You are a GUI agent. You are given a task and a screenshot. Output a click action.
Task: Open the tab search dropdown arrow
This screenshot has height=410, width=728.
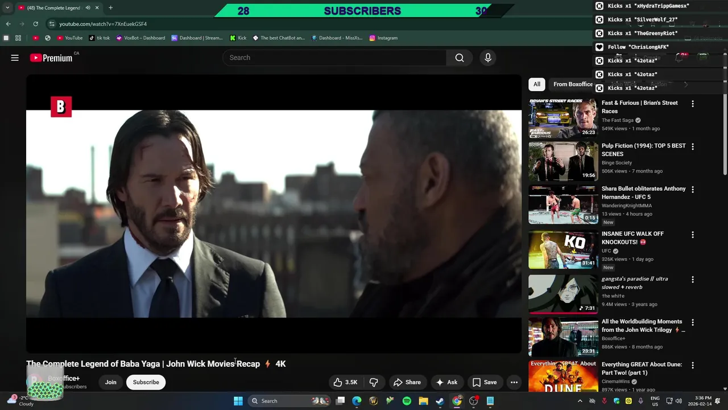tap(7, 8)
